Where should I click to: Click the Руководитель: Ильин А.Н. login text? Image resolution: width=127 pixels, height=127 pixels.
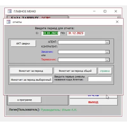[59, 110]
